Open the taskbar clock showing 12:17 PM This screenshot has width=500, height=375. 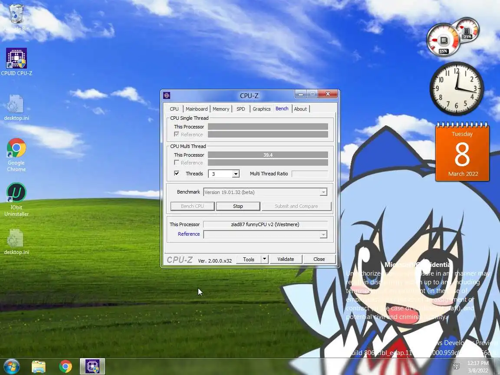(x=478, y=367)
